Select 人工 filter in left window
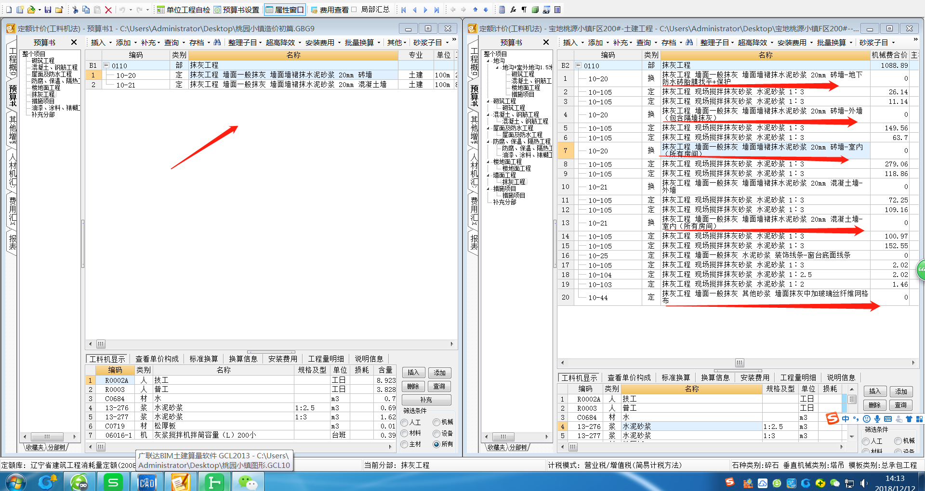This screenshot has height=491, width=925. coord(404,423)
